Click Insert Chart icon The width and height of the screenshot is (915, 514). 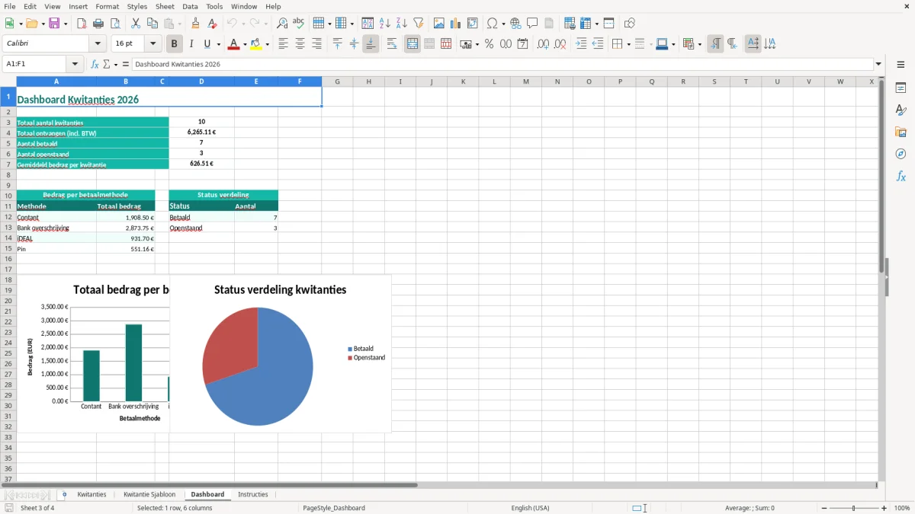tap(455, 24)
